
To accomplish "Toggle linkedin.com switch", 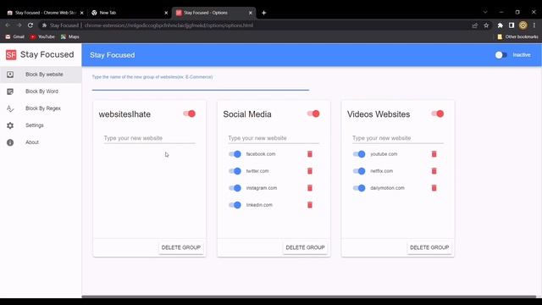I will click(235, 205).
